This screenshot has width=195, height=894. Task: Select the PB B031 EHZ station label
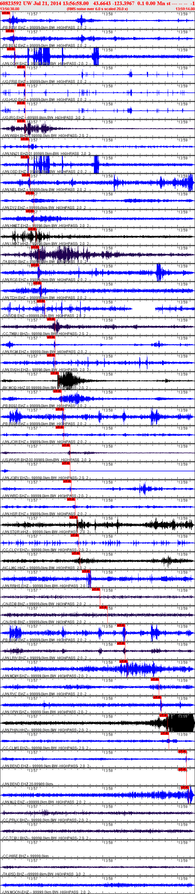point(45,27)
